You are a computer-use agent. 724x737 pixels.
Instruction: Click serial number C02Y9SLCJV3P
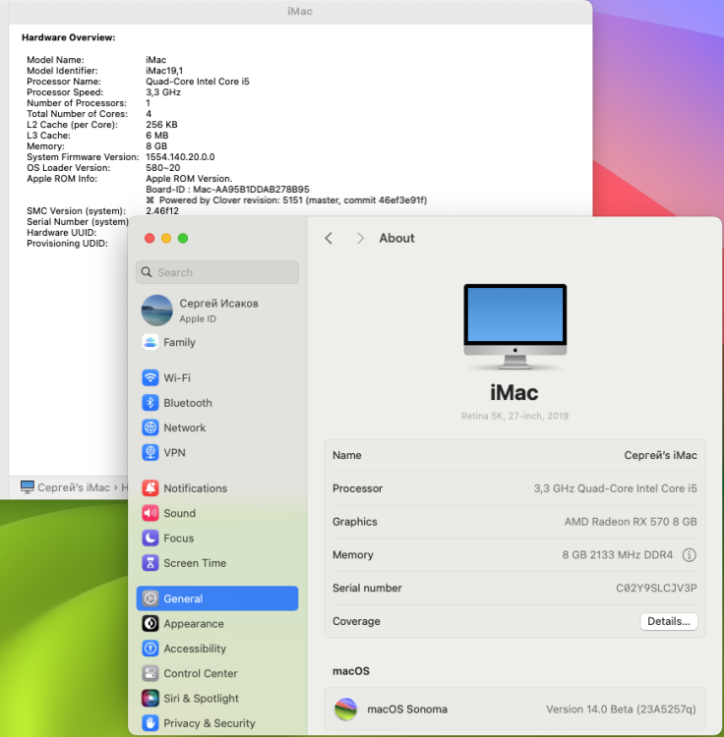(656, 588)
